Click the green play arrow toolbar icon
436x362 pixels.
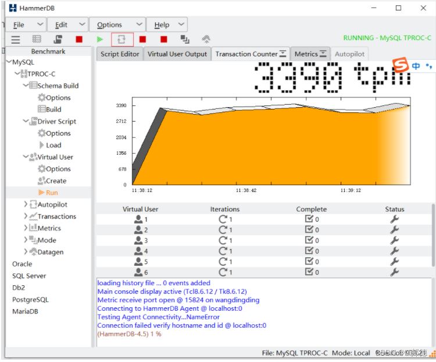click(100, 39)
